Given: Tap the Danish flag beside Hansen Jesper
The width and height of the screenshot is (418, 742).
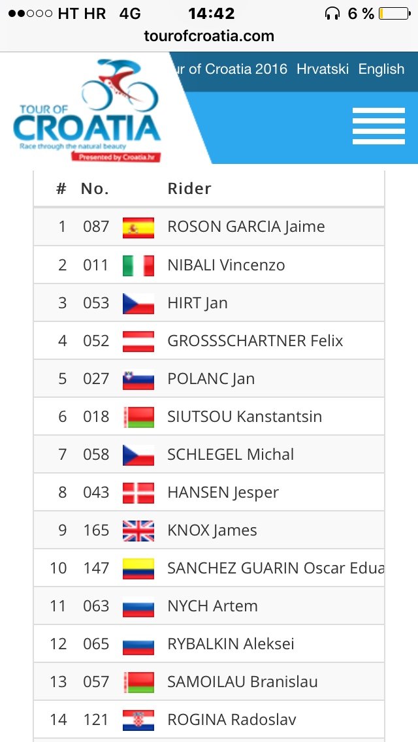Looking at the screenshot, I should point(138,492).
